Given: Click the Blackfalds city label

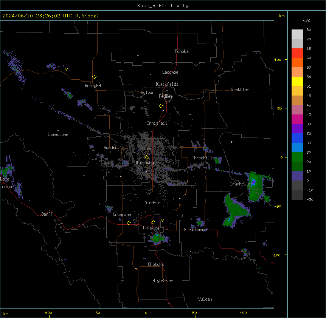Looking at the screenshot, I should [167, 84].
